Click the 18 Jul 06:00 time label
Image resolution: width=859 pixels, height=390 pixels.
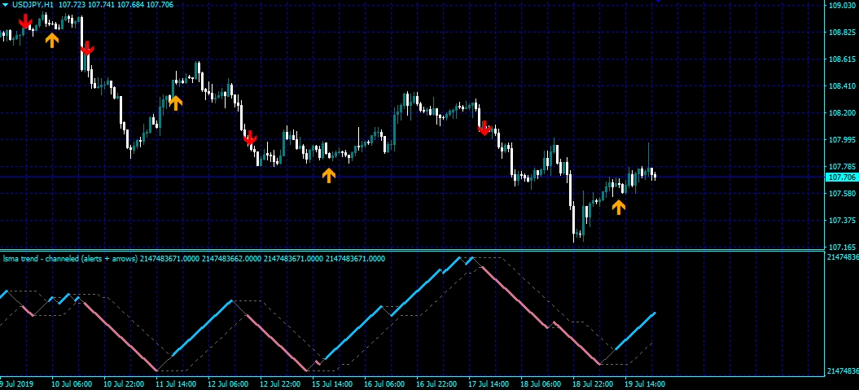click(541, 384)
